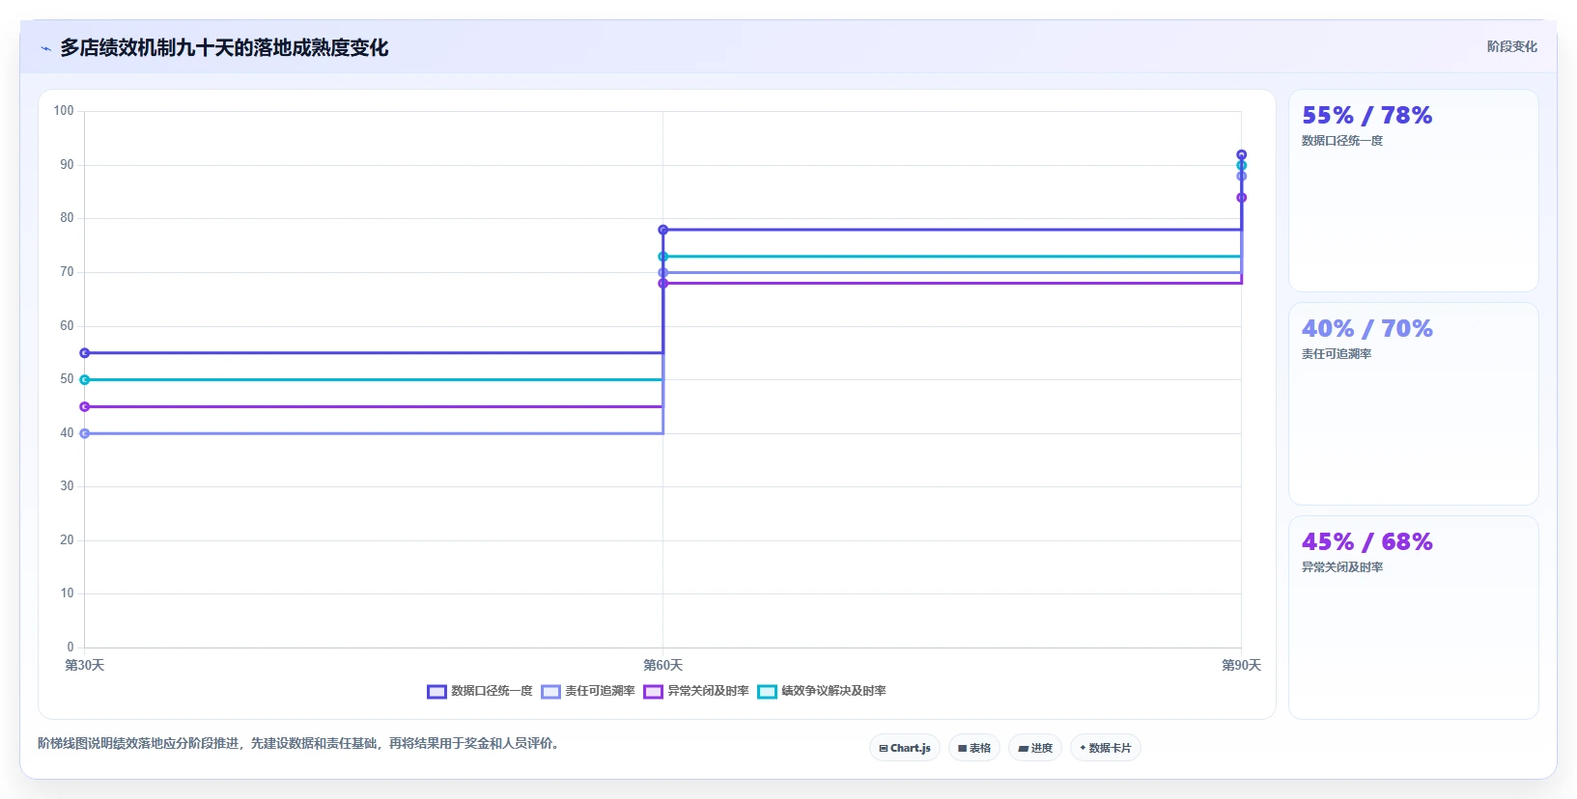Image resolution: width=1577 pixels, height=799 pixels.
Task: Toggle 绩效争议解决及时率 legend series visibility
Action: pos(822,691)
